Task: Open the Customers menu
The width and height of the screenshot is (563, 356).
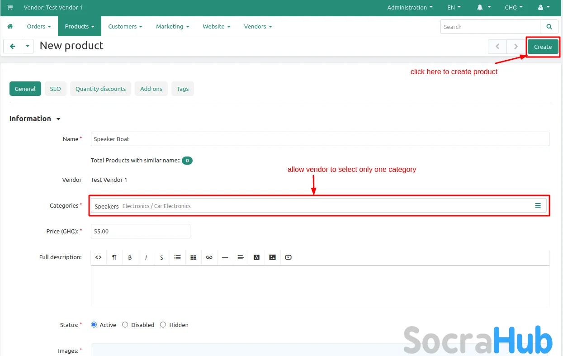Action: pyautogui.click(x=125, y=27)
